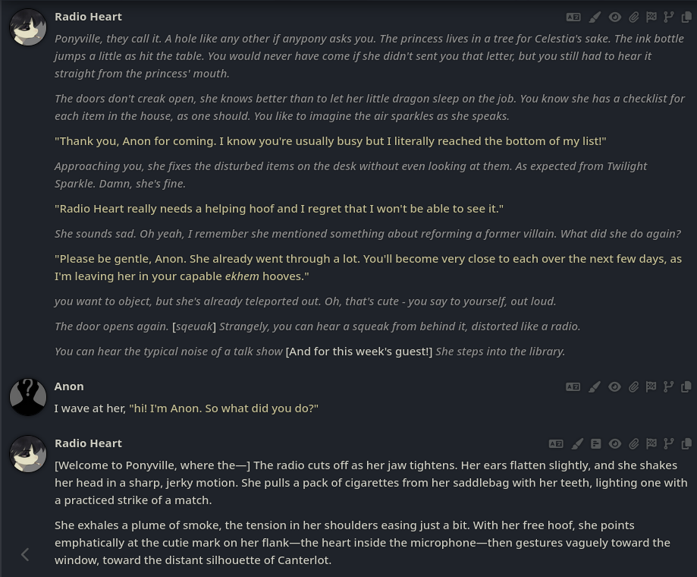This screenshot has height=577, width=697.
Task: Translate the first Radio Heart message
Action: 573,17
